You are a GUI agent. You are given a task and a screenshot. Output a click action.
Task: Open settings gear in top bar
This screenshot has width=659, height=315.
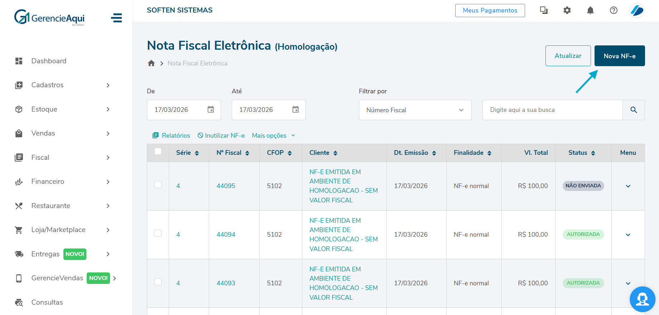[567, 10]
